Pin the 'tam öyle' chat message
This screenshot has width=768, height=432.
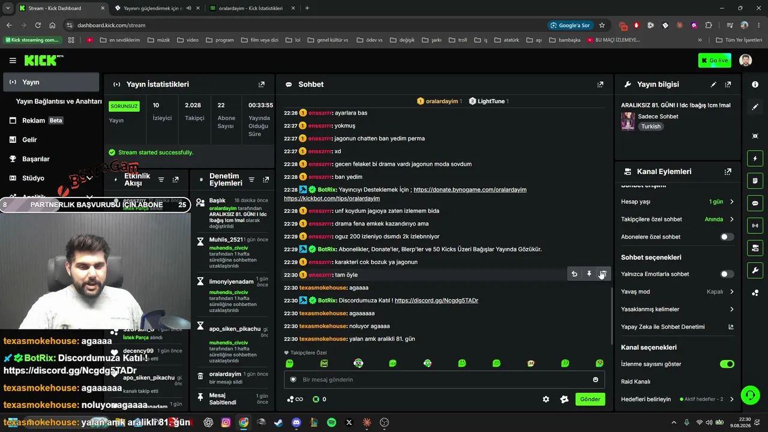(589, 274)
